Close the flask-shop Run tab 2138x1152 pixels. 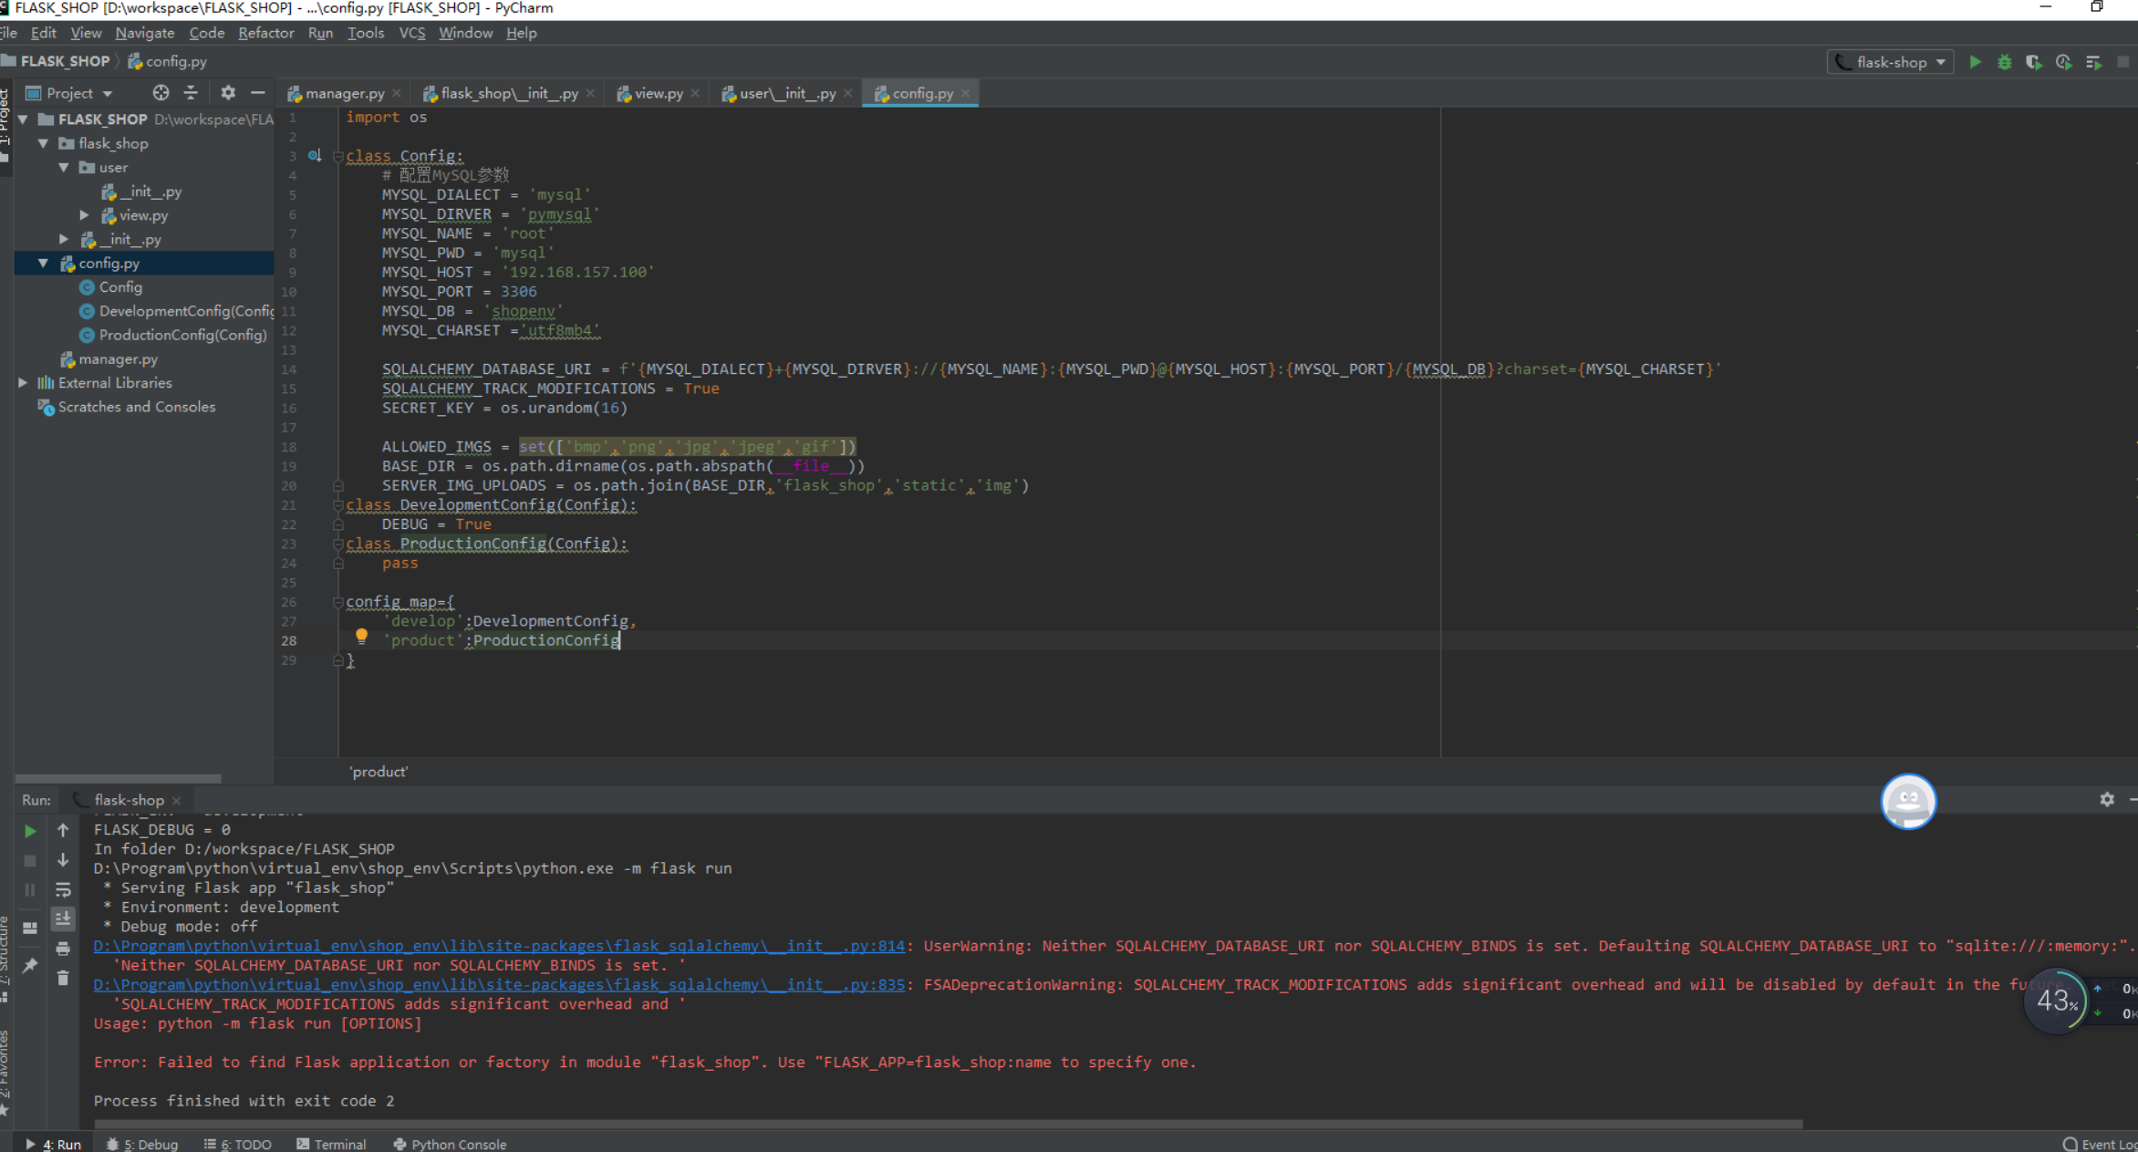click(x=176, y=801)
